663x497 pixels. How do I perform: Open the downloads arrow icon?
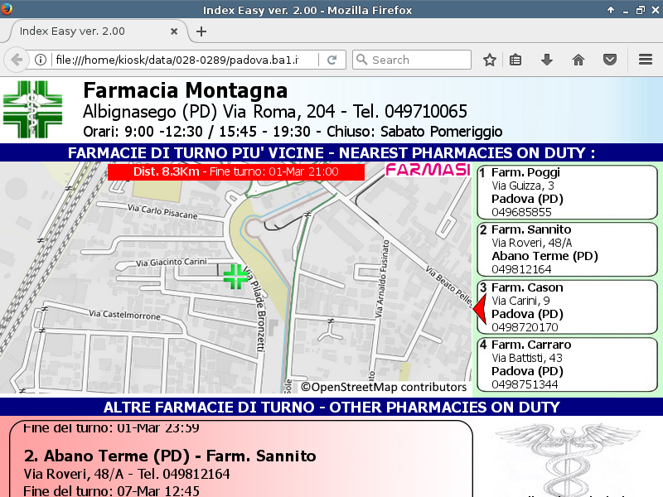[x=547, y=60]
